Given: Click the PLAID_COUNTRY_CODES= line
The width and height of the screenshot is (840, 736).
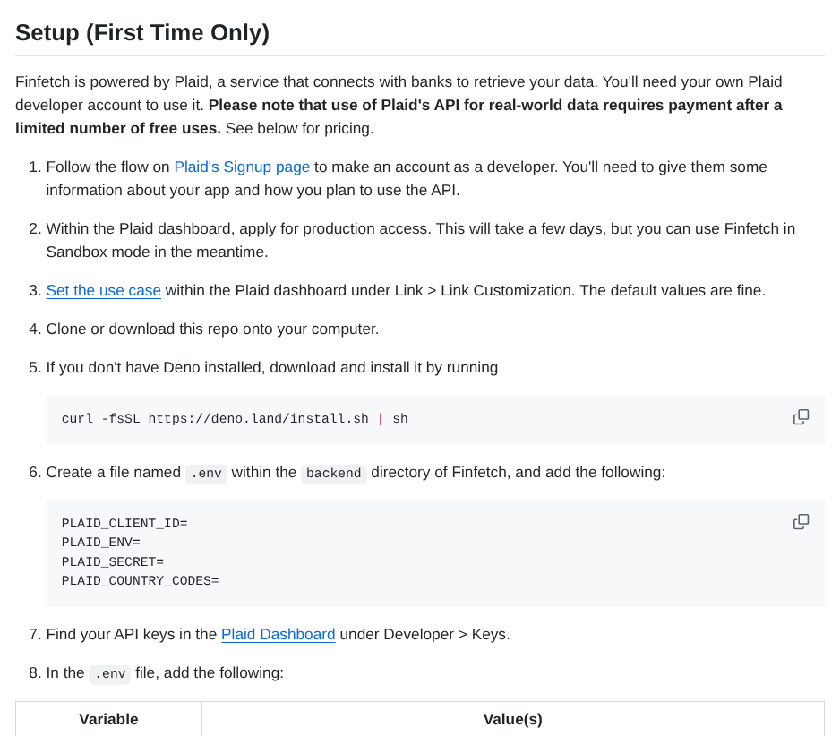Looking at the screenshot, I should click(x=140, y=581).
